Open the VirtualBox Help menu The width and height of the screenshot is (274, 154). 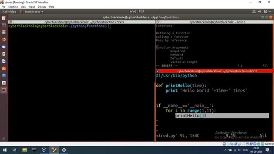click(51, 7)
